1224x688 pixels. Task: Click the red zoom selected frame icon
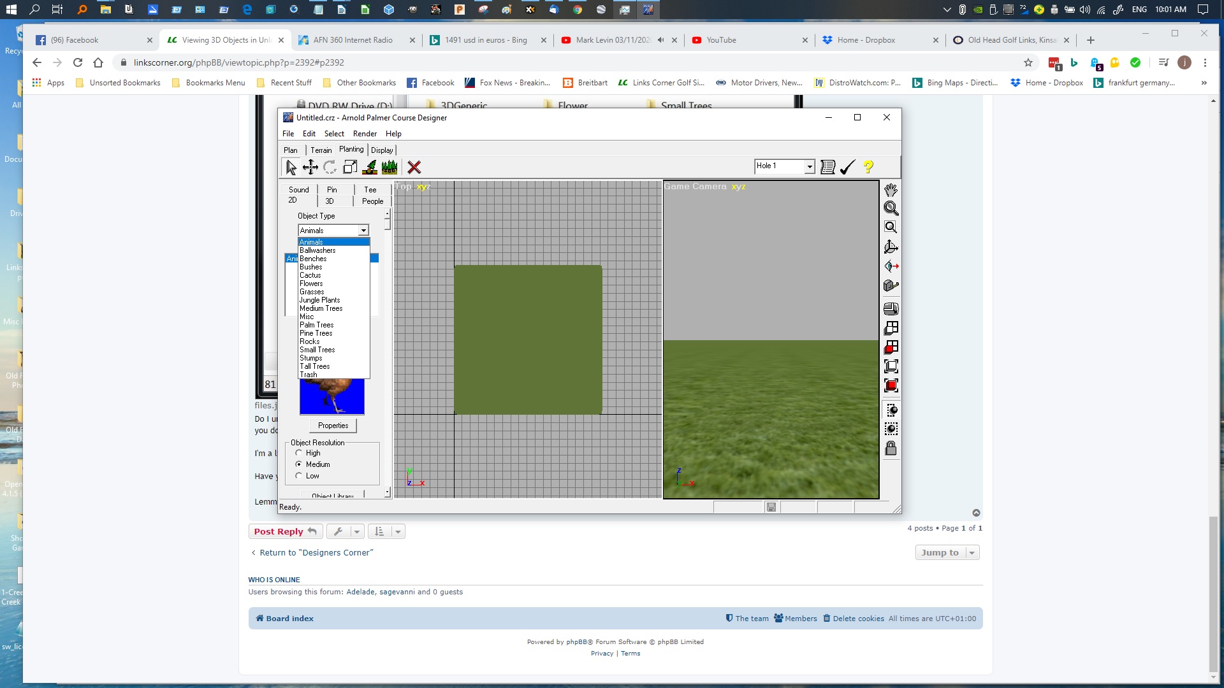pos(891,385)
